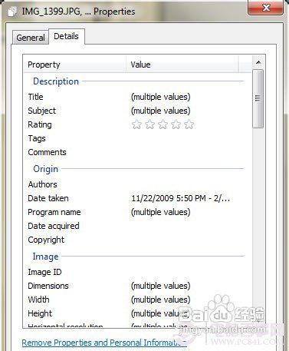The height and width of the screenshot is (351, 289).
Task: Click the Program name value field
Action: coord(161,212)
